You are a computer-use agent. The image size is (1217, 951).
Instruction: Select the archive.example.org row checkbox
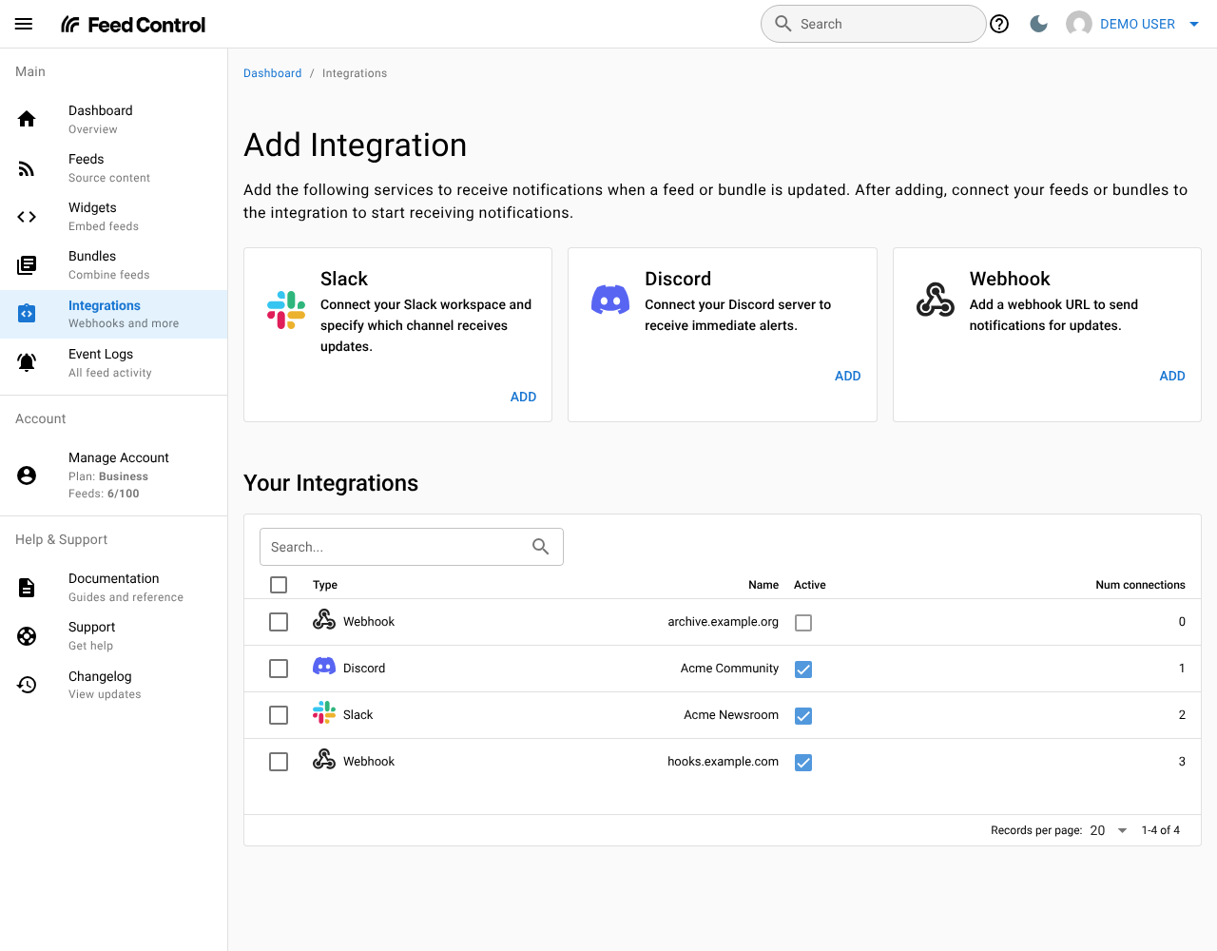[279, 622]
